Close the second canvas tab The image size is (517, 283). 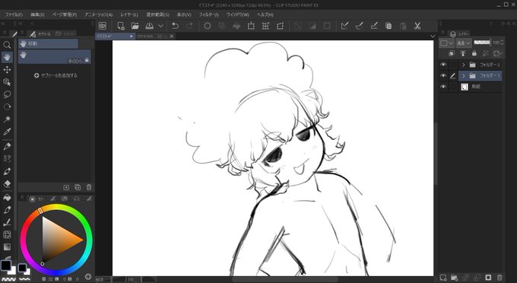click(172, 37)
